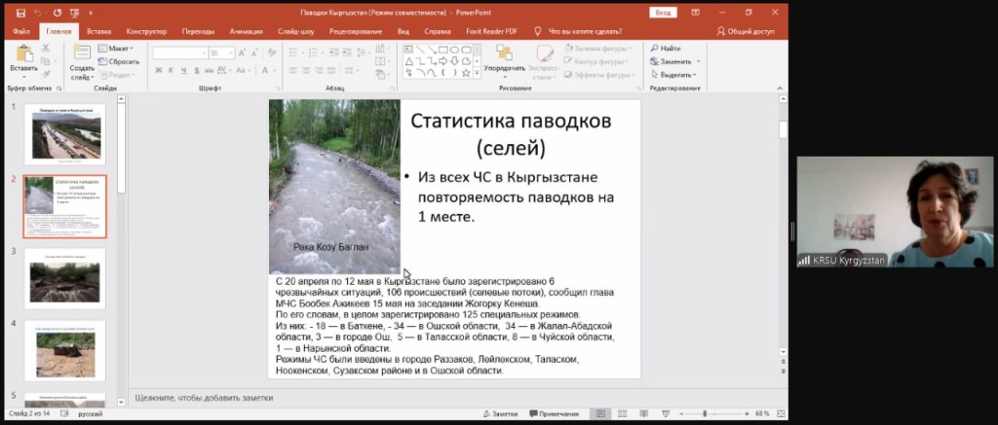Viewport: 998px width, 425px height.
Task: Switch to slide sorter view icon
Action: tap(621, 413)
